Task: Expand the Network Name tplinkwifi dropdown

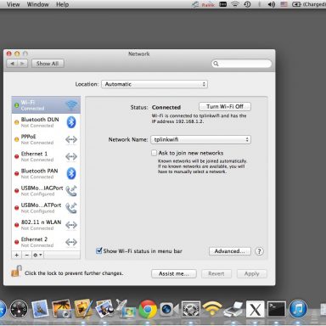Action: click(200, 139)
